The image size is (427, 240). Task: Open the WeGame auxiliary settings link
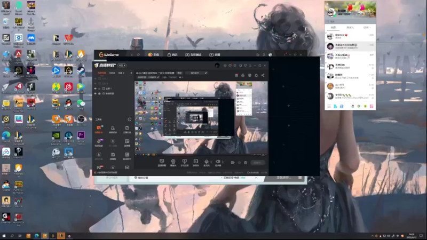[x=141, y=178]
